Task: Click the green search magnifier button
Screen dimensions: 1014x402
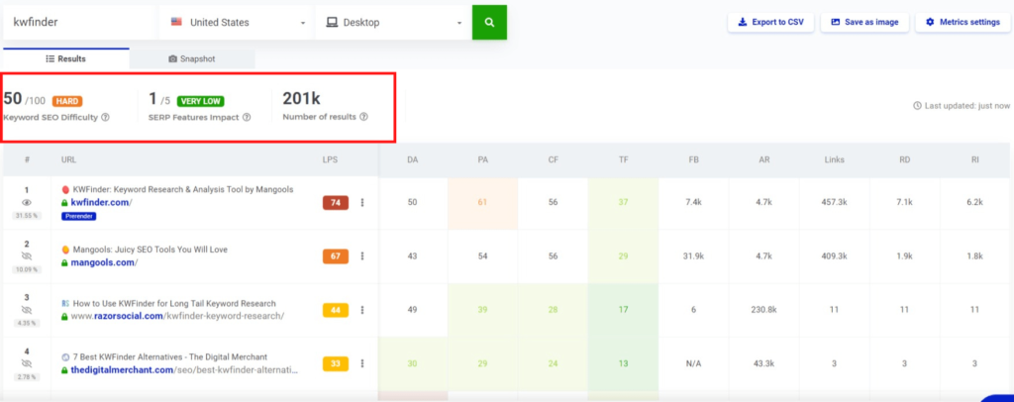Action: point(489,23)
